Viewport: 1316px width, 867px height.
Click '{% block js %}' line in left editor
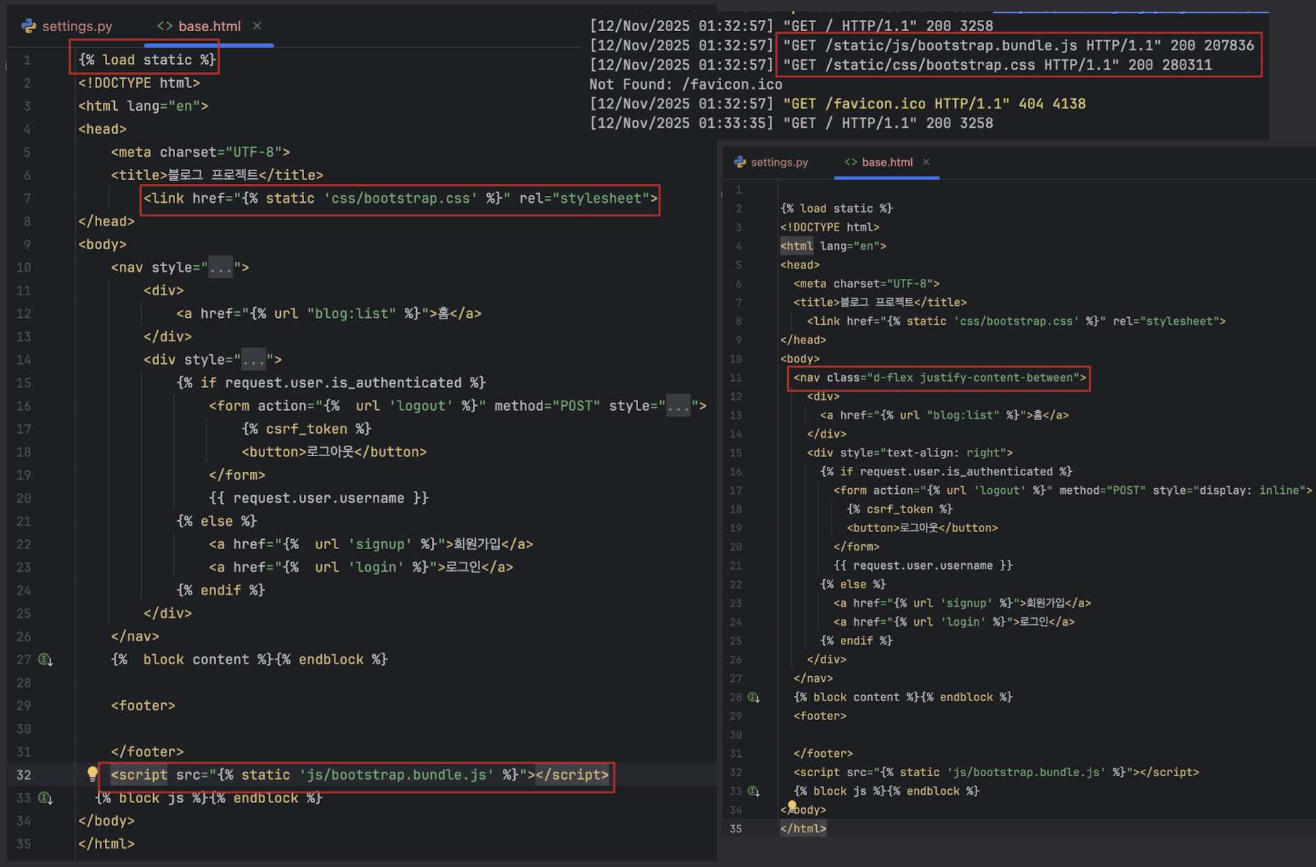(x=208, y=798)
